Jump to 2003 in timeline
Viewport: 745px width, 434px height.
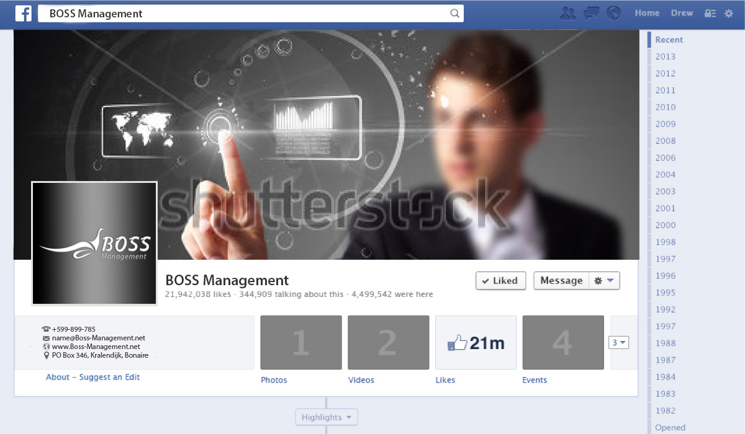665,191
